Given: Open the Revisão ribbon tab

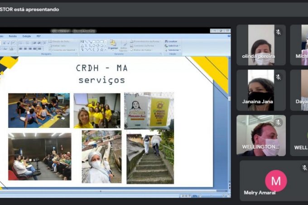Looking at the screenshot, I should [13, 36].
